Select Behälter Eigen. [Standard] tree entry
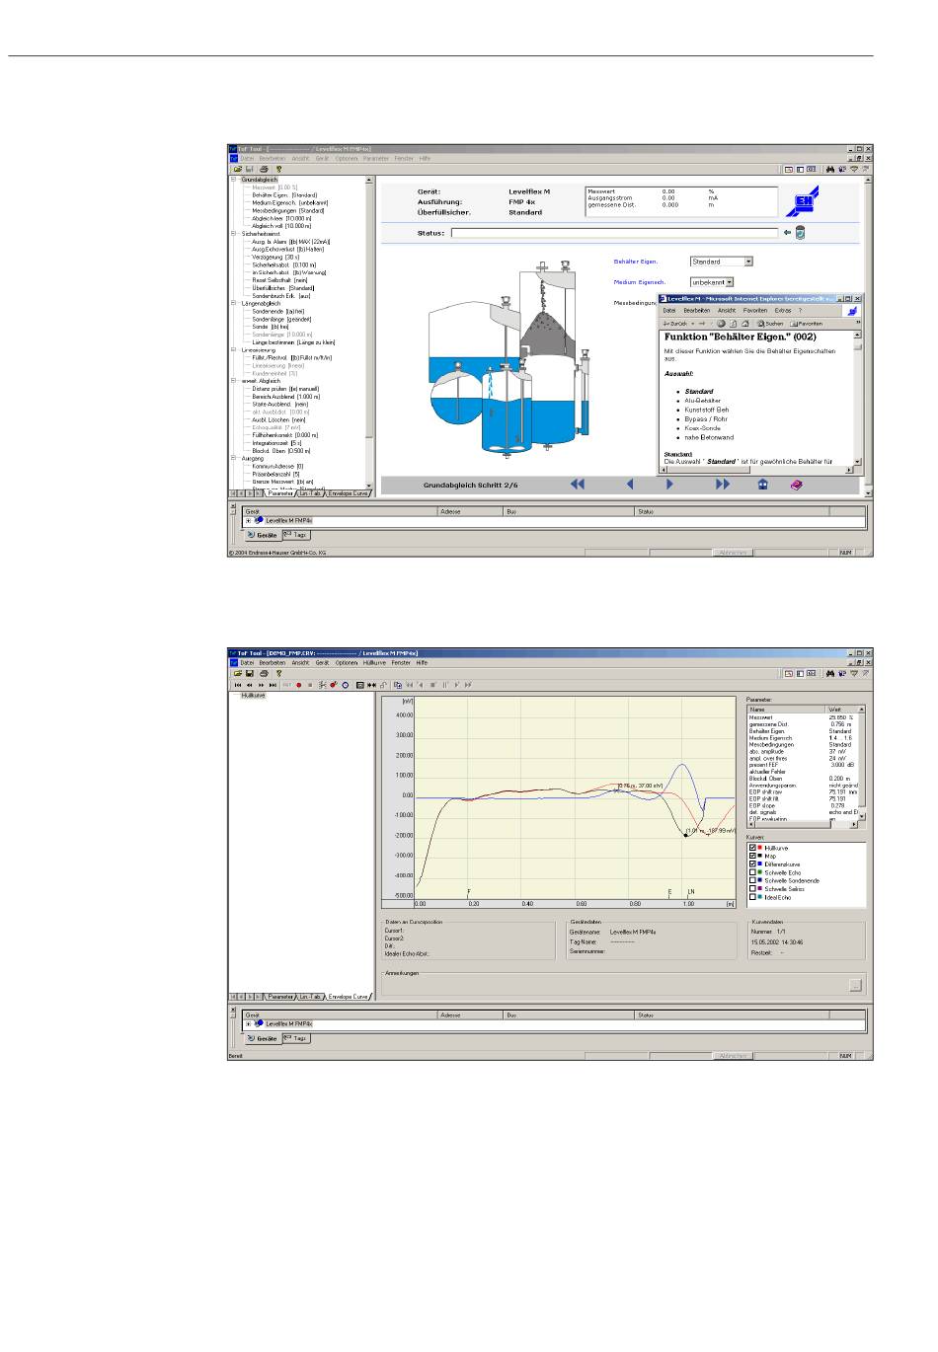 (284, 195)
